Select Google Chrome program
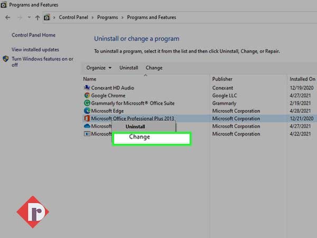Image resolution: width=317 pixels, height=238 pixels. [108, 96]
